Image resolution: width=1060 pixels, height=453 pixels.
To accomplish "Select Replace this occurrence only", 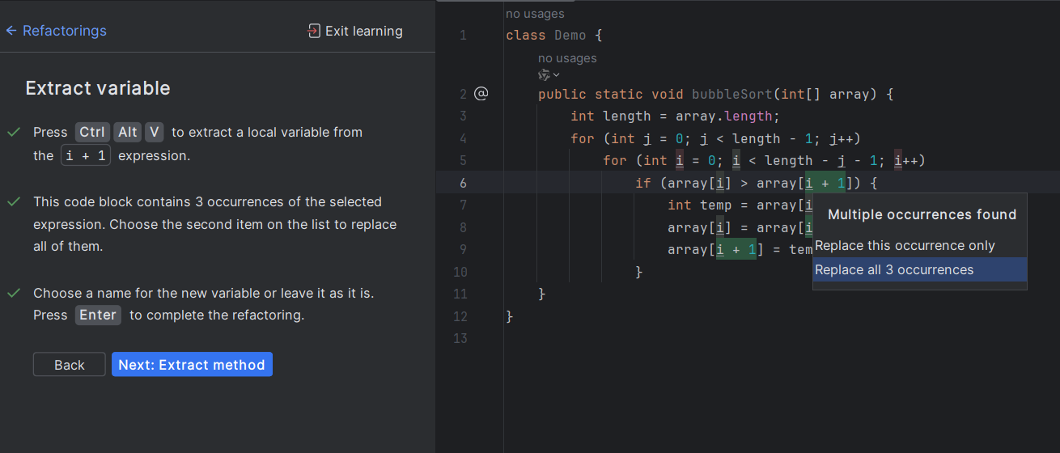I will (920, 245).
